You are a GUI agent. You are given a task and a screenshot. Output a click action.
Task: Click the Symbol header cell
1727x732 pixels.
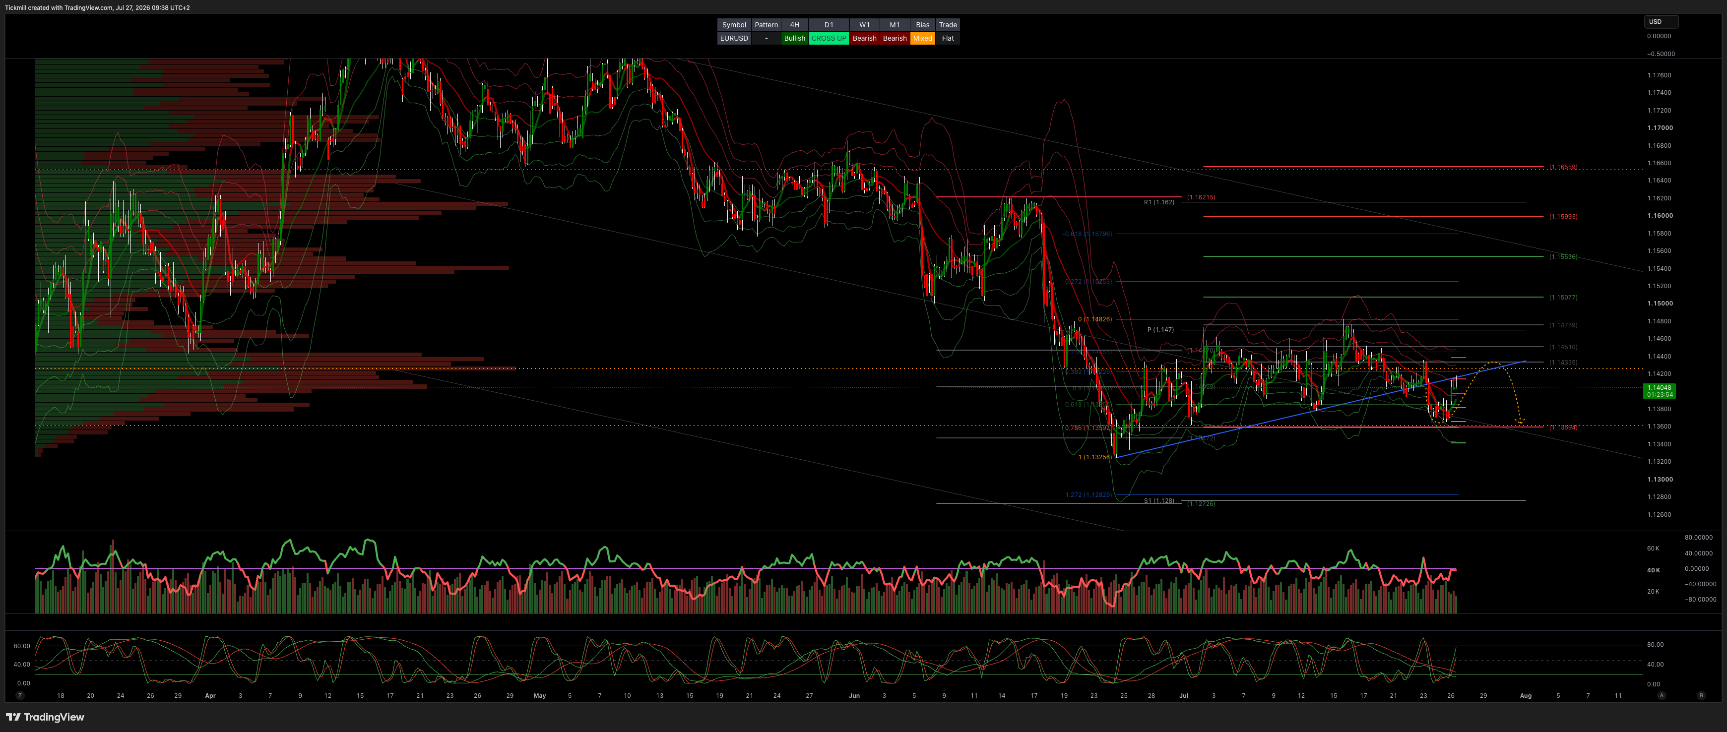click(734, 25)
